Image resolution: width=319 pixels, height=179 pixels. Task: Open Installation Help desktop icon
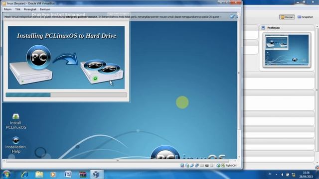tap(15, 145)
